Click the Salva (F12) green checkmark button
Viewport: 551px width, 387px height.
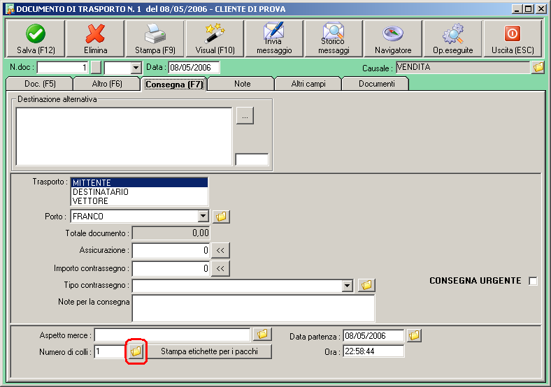tap(36, 38)
